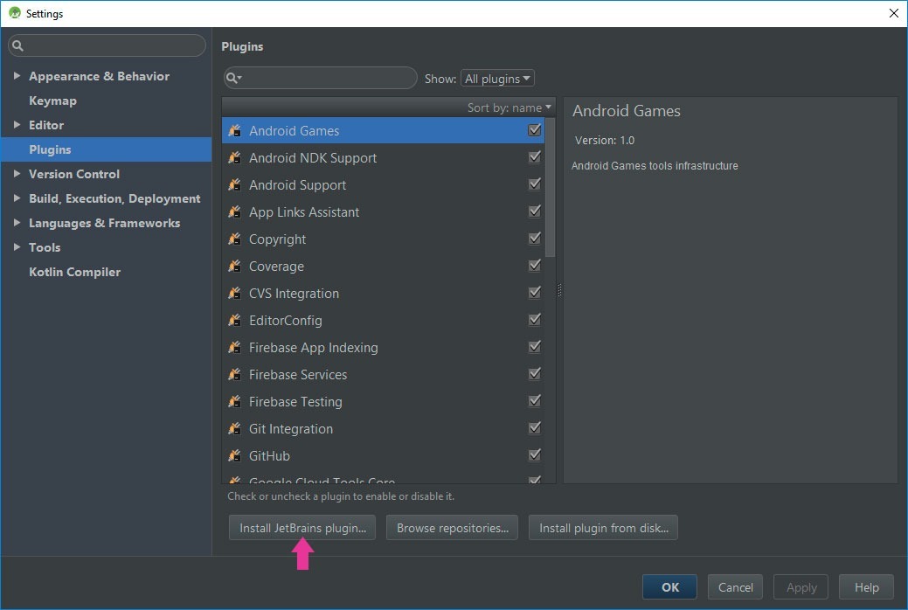Screen dimensions: 908x610
Task: Click the Git Integration plugin icon
Action: [234, 429]
